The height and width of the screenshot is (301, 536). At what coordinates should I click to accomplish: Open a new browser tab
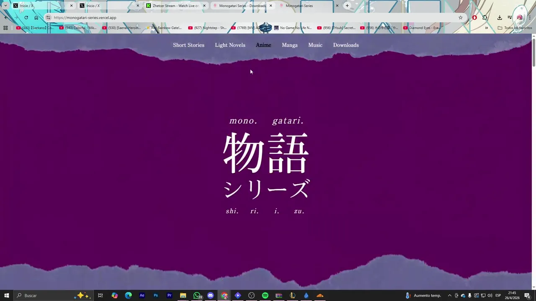click(x=347, y=6)
